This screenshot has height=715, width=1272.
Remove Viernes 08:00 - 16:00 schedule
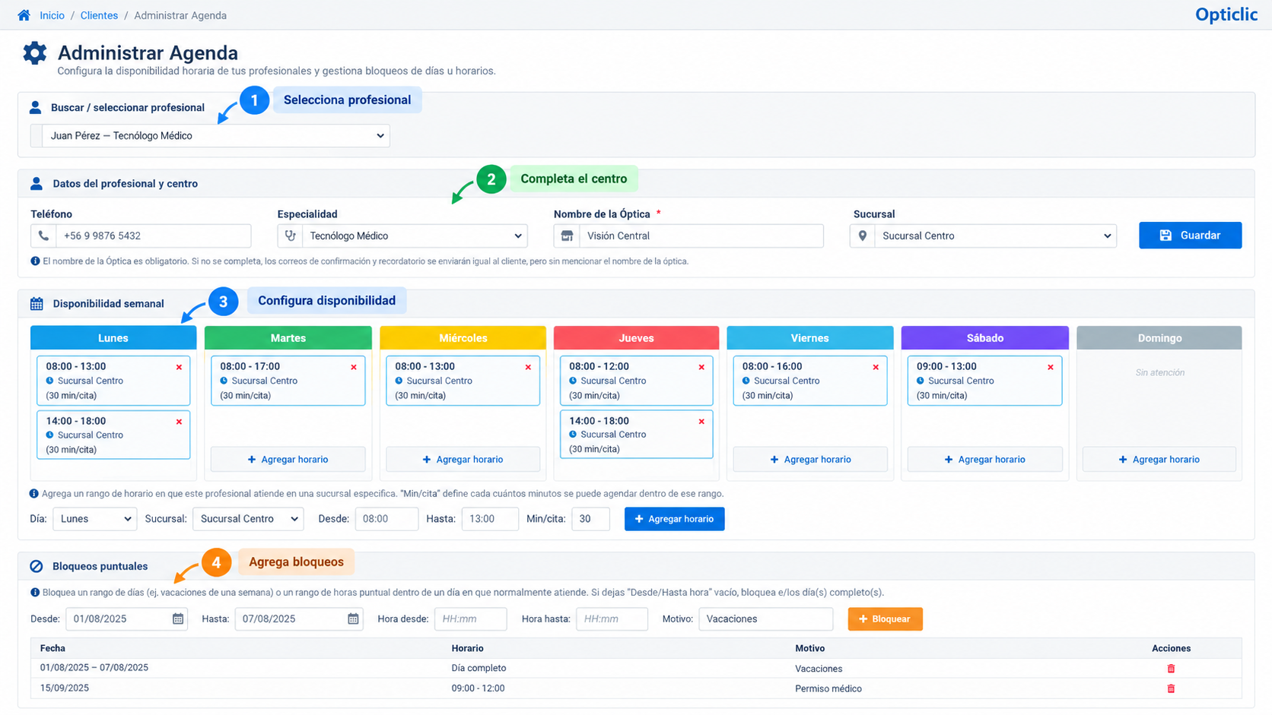point(876,367)
